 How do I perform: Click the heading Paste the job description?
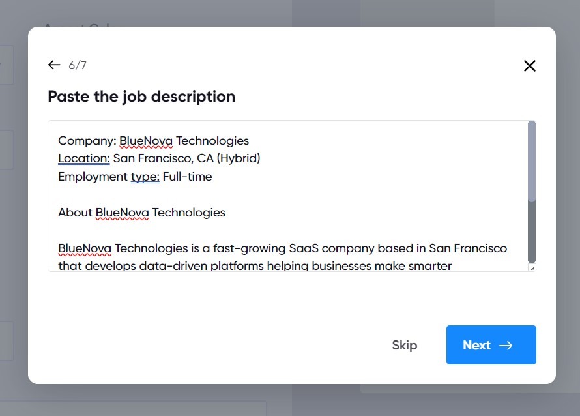coord(141,97)
